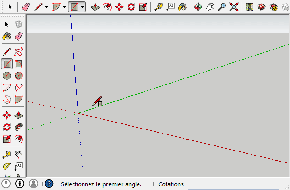The height and width of the screenshot is (190, 290).
Task: Select the Pan hand tool
Action: point(210,7)
